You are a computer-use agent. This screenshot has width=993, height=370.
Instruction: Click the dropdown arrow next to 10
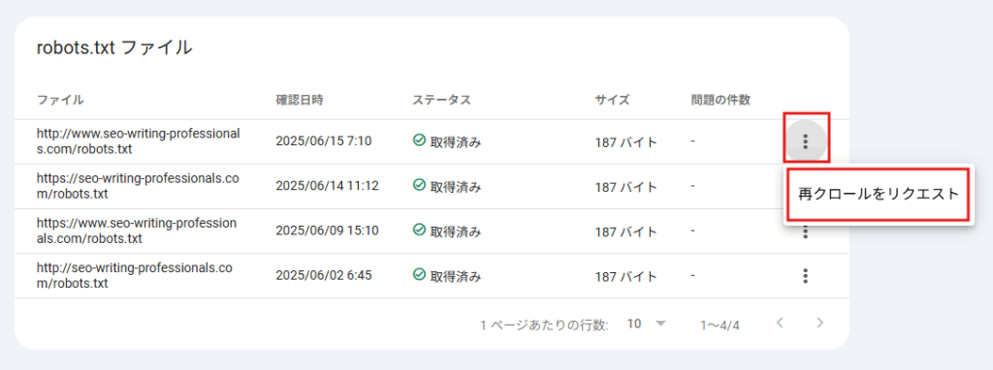[x=660, y=324]
